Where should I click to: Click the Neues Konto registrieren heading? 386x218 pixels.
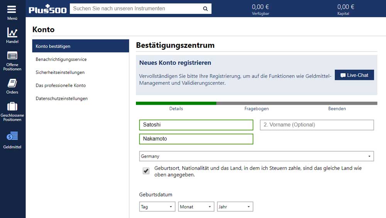(x=175, y=63)
